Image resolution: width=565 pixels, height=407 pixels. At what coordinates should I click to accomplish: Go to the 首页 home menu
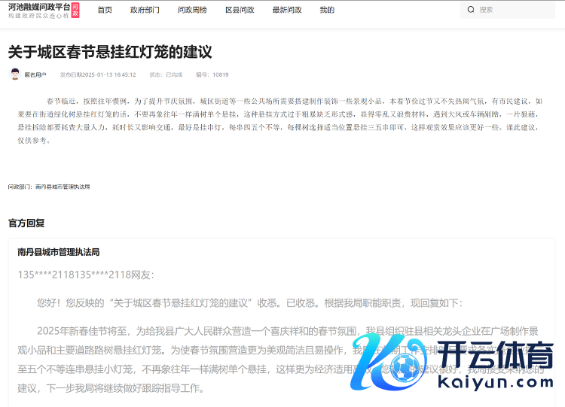pyautogui.click(x=105, y=10)
